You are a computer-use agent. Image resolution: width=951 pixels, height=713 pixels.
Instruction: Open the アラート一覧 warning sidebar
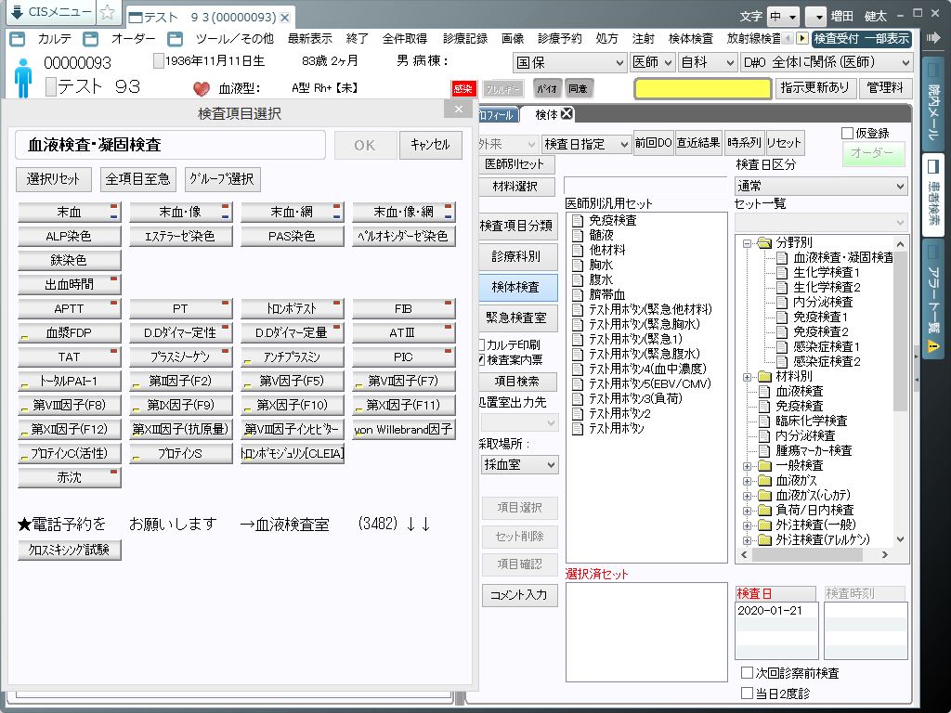tap(932, 297)
